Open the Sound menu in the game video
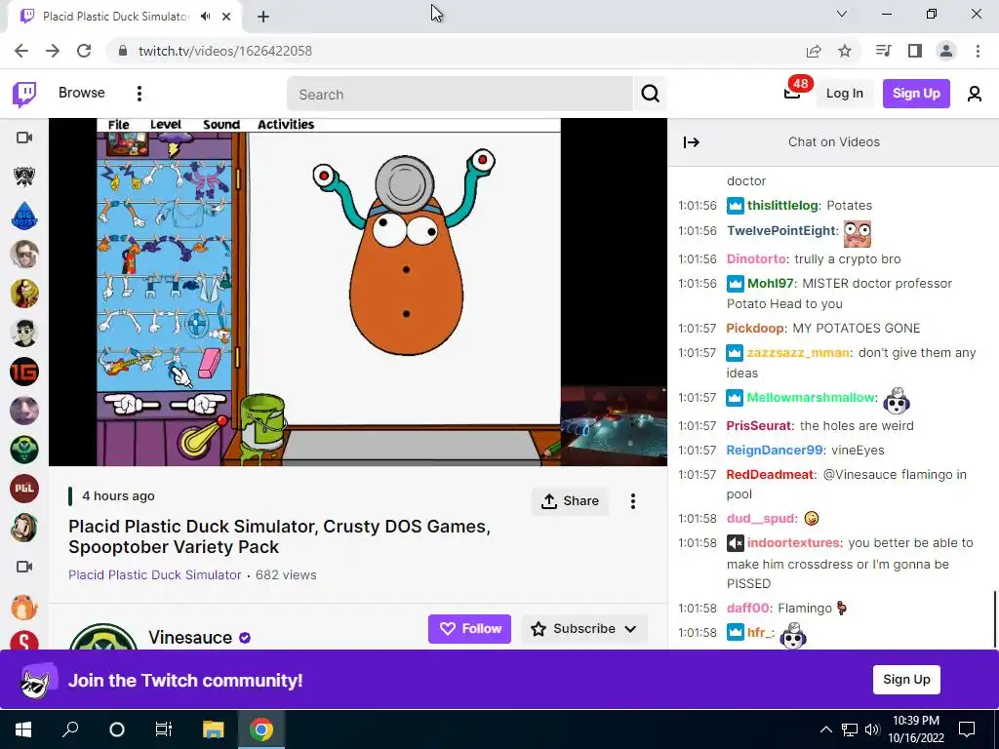Image resolution: width=999 pixels, height=749 pixels. pos(221,125)
